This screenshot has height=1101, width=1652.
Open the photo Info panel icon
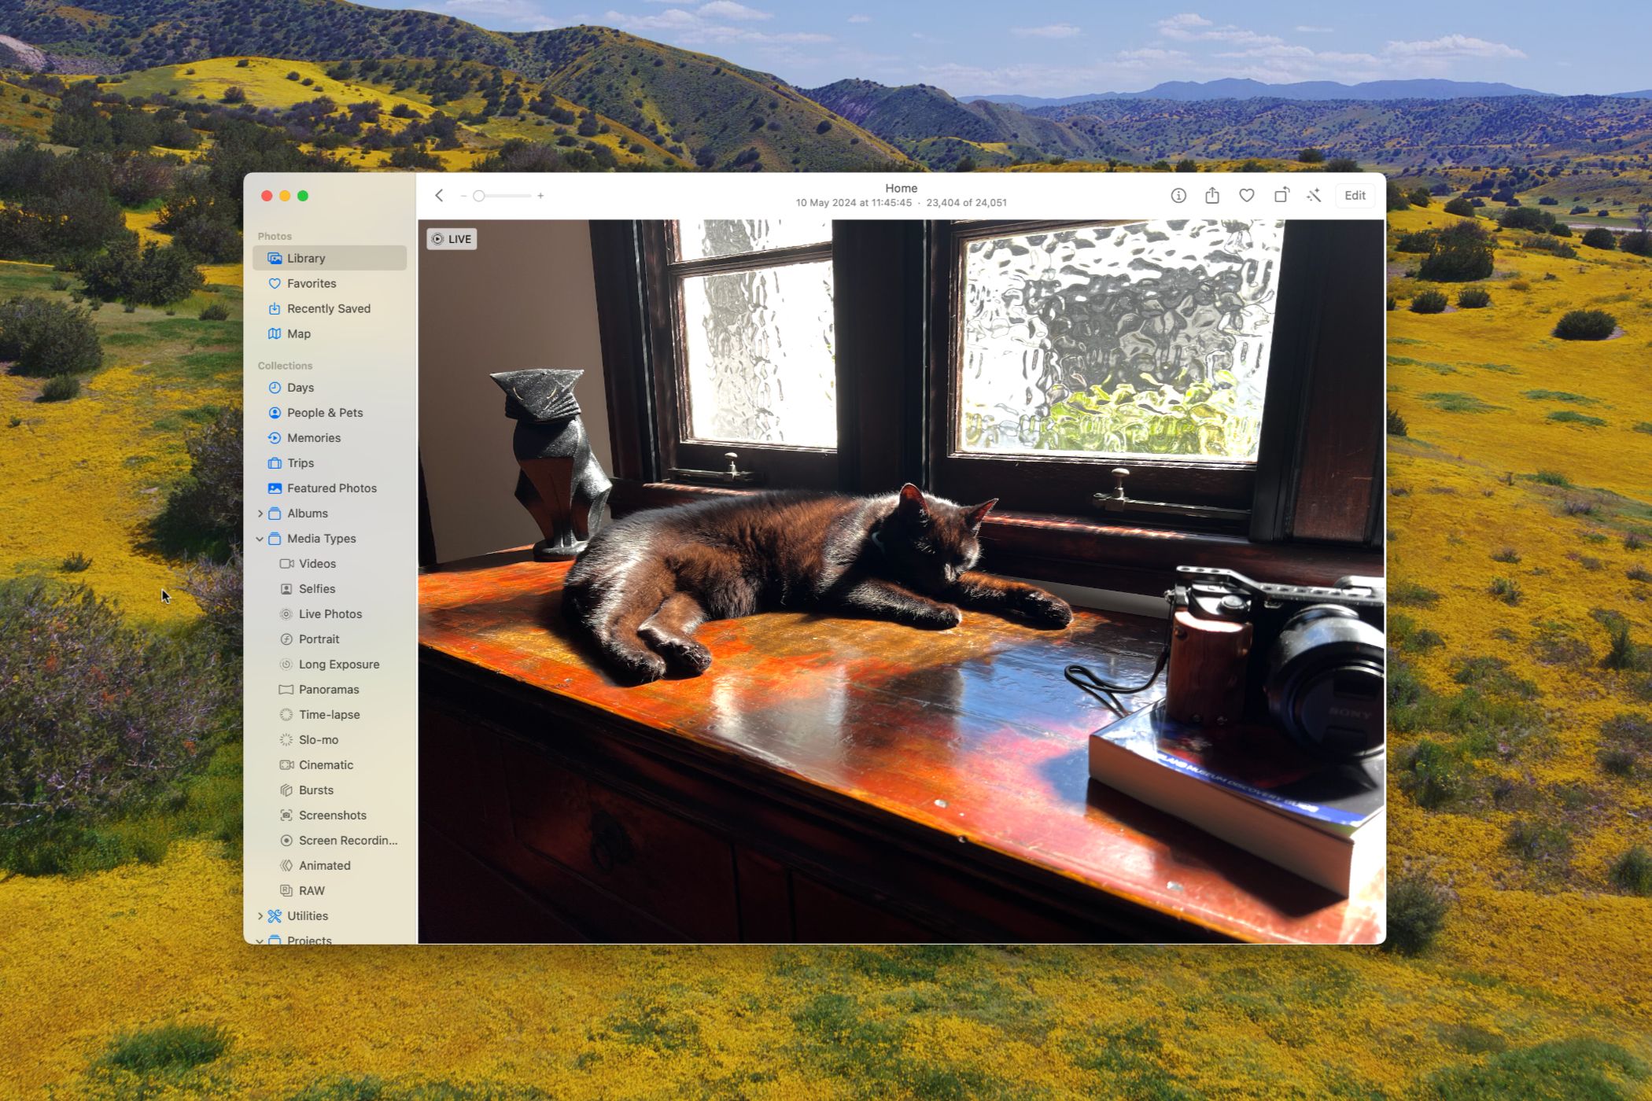tap(1178, 196)
